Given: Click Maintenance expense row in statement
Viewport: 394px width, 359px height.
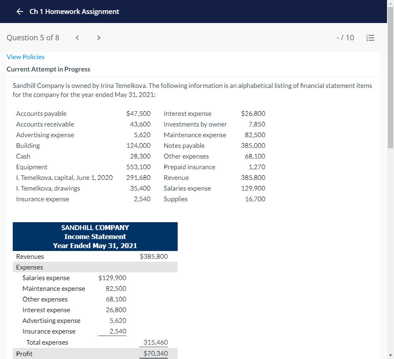Looking at the screenshot, I should (95, 289).
